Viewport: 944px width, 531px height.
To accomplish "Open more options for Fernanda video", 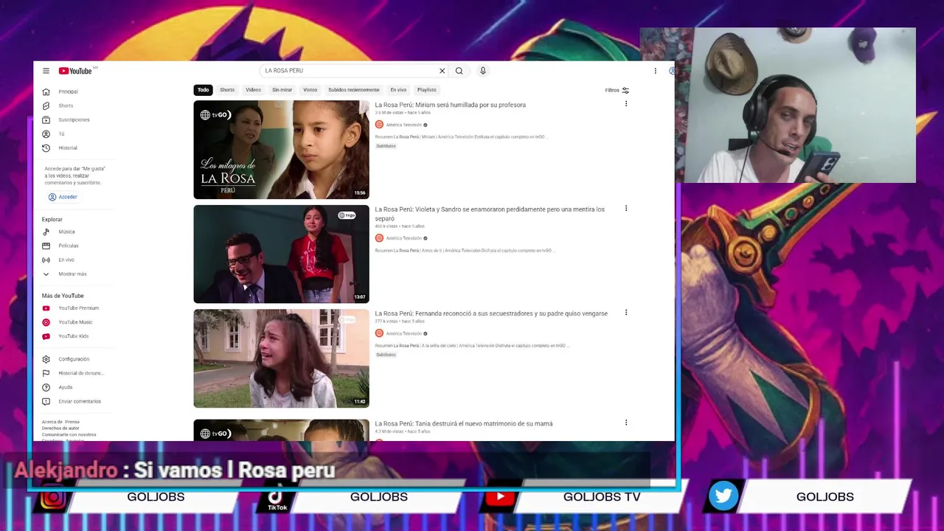I will pyautogui.click(x=626, y=313).
